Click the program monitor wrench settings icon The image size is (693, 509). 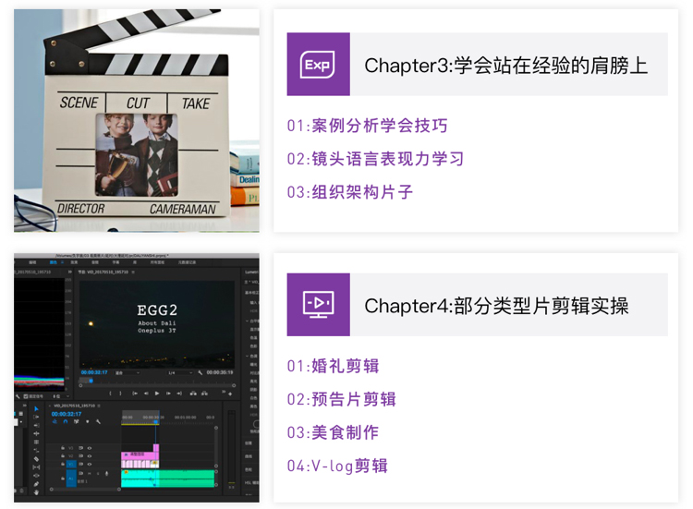(x=200, y=373)
